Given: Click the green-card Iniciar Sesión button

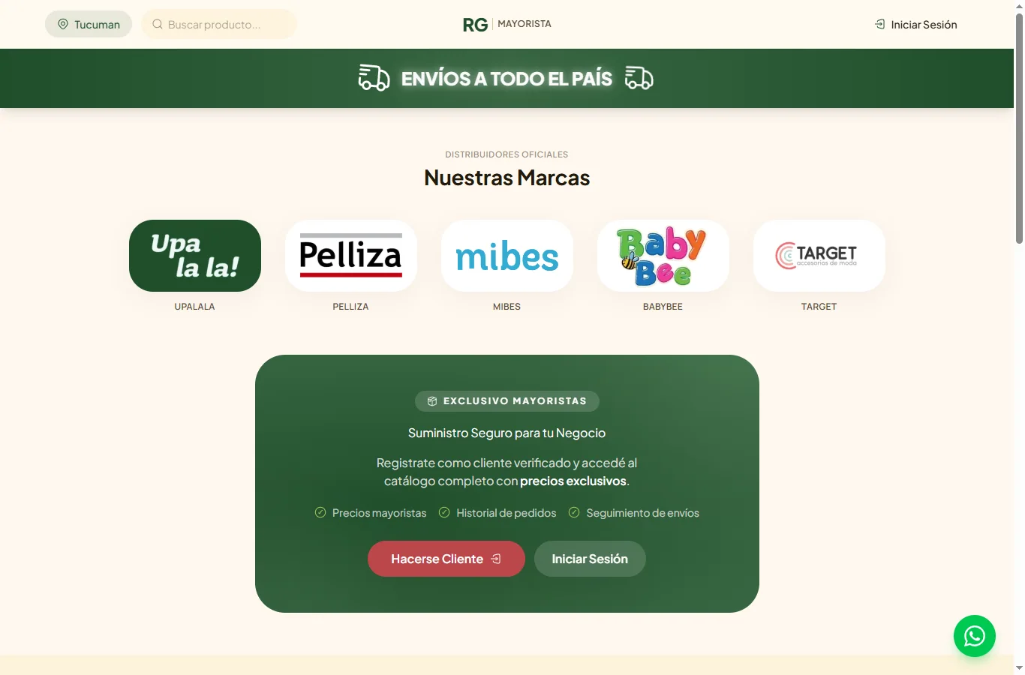Looking at the screenshot, I should [x=590, y=559].
